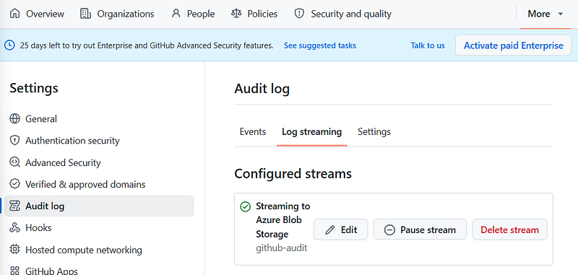Open General settings in sidebar
Image resolution: width=578 pixels, height=275 pixels.
pos(99,119)
